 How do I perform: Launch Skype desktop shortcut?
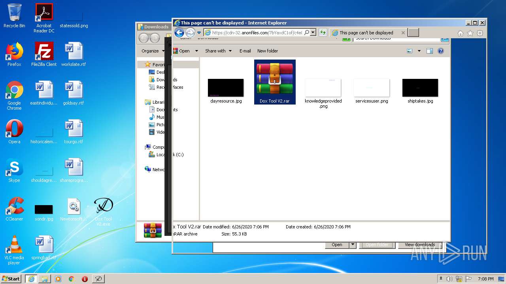[x=14, y=170]
